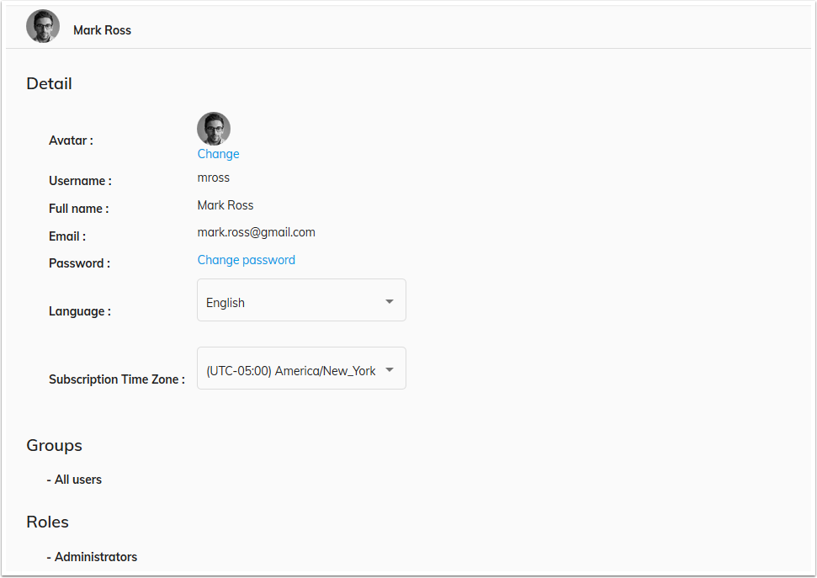This screenshot has height=578, width=817.
Task: Click the Detail section heading
Action: tap(49, 83)
